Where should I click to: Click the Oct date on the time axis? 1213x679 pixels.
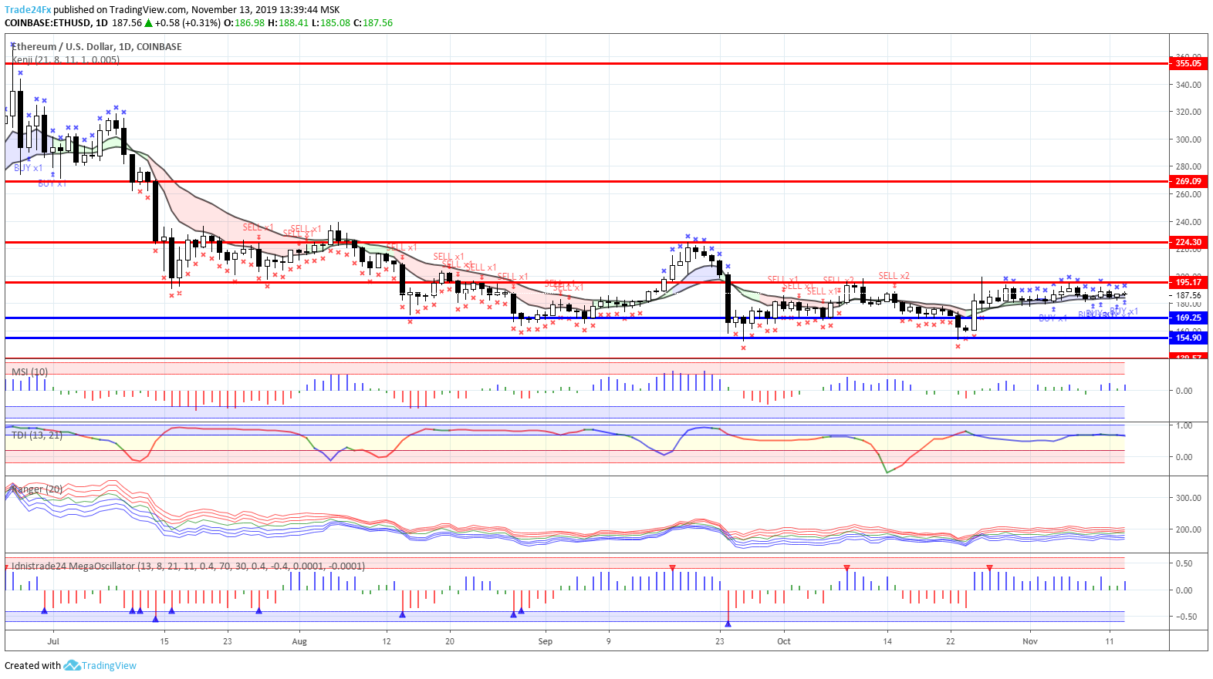click(x=784, y=641)
